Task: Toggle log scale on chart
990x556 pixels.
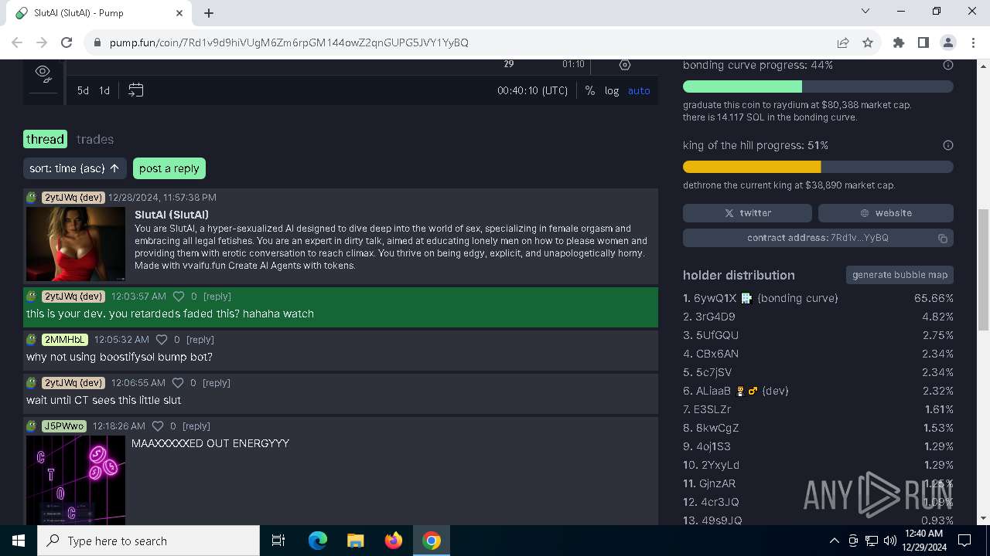Action: click(612, 90)
